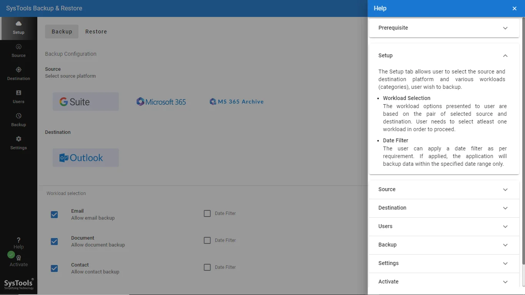Uncheck the Contact workload checkbox
Screen dimensions: 525x295
pyautogui.click(x=54, y=268)
